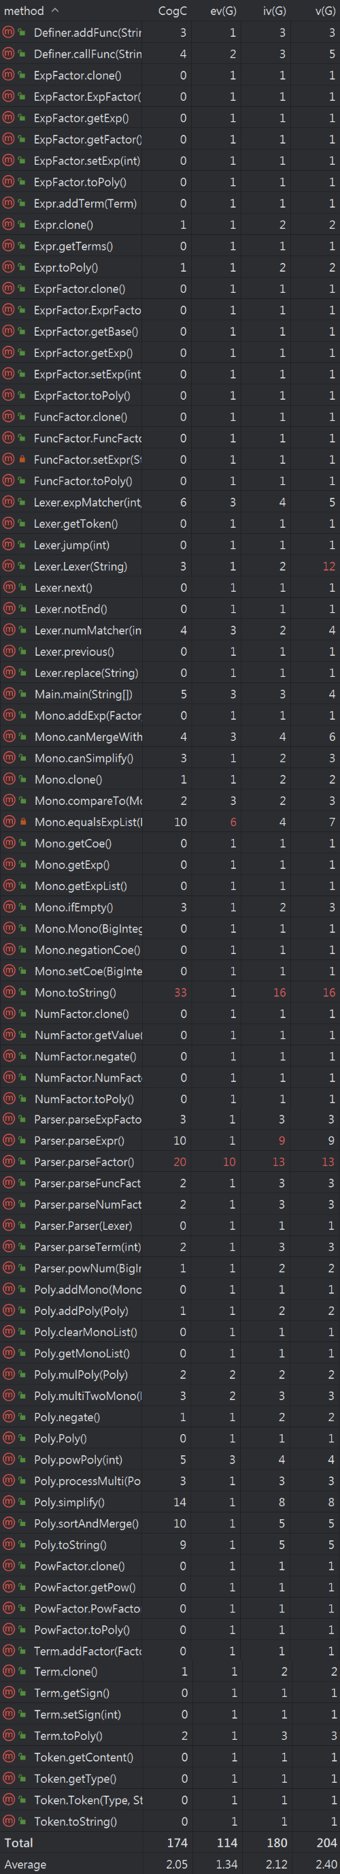340x1874 pixels.
Task: Select the Poly.sortAndMerge() row
Action: [170, 1523]
